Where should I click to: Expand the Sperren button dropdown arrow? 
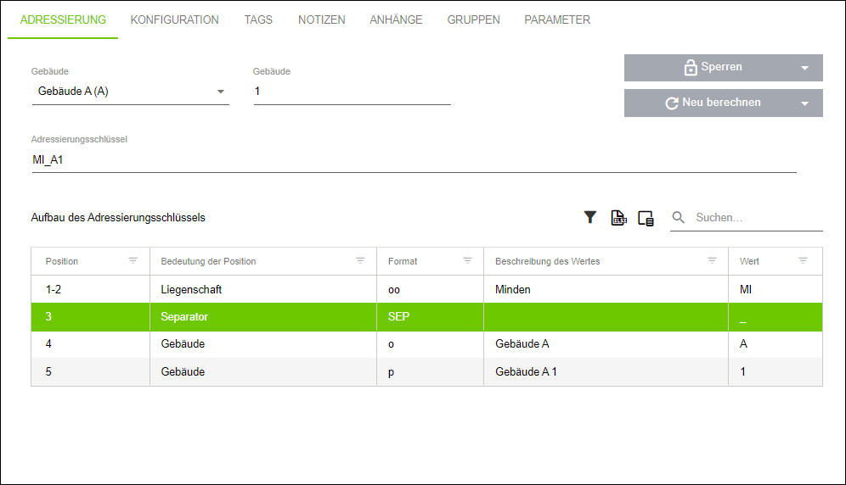(804, 68)
